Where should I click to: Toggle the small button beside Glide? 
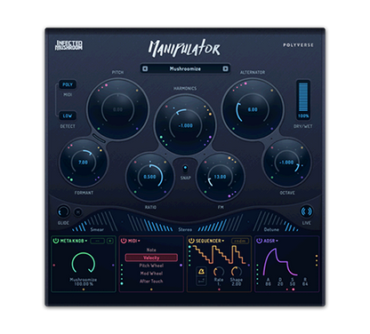(x=77, y=212)
